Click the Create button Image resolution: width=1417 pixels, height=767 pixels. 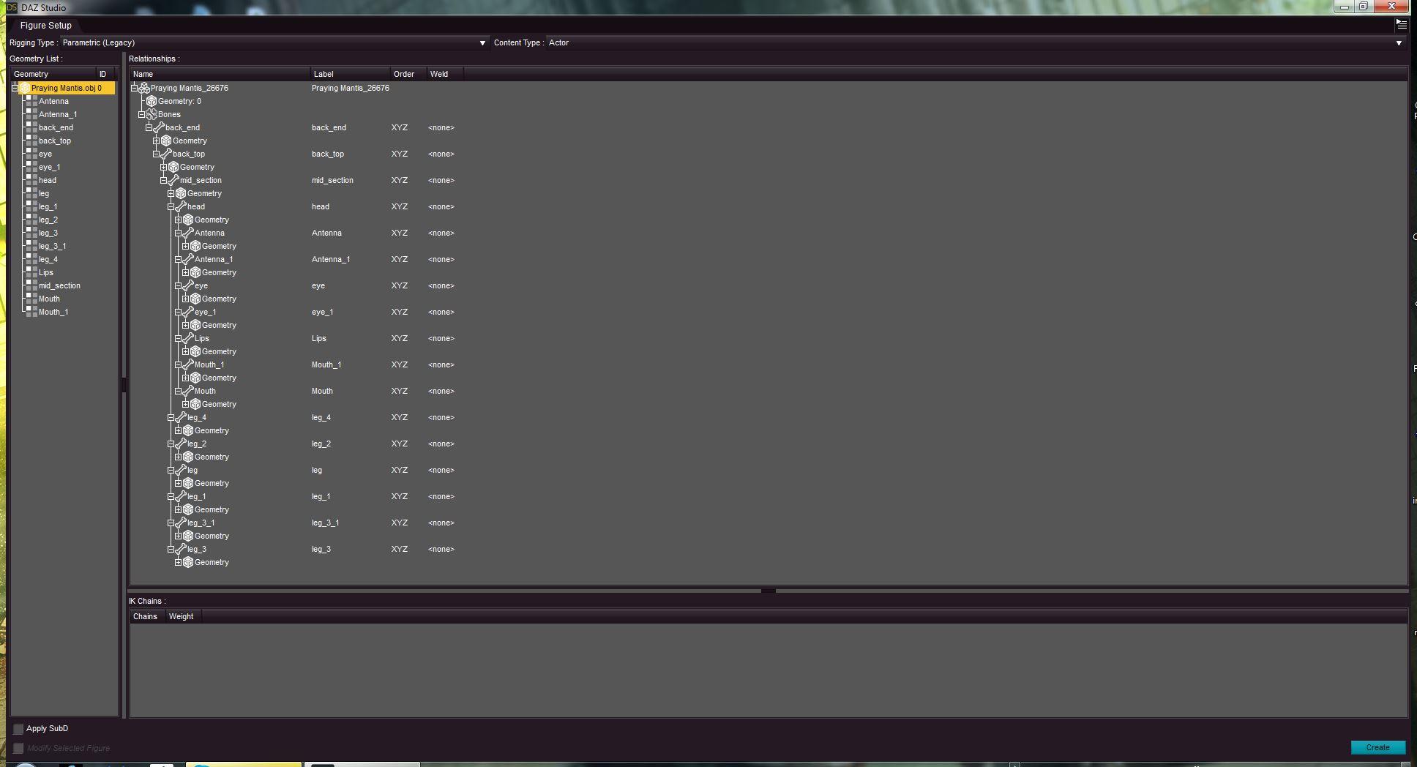click(x=1377, y=747)
